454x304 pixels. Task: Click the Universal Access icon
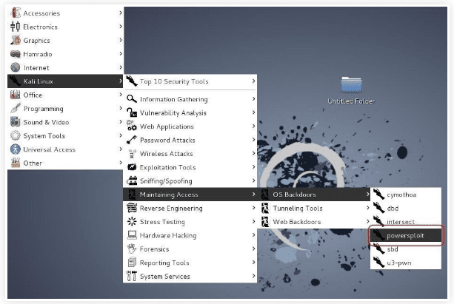(x=15, y=149)
